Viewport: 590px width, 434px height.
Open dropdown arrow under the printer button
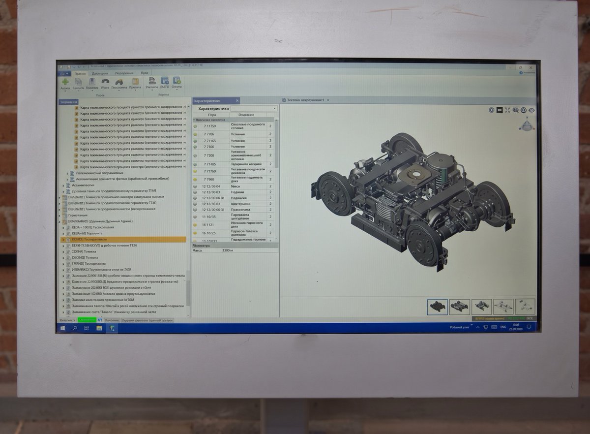(152, 90)
